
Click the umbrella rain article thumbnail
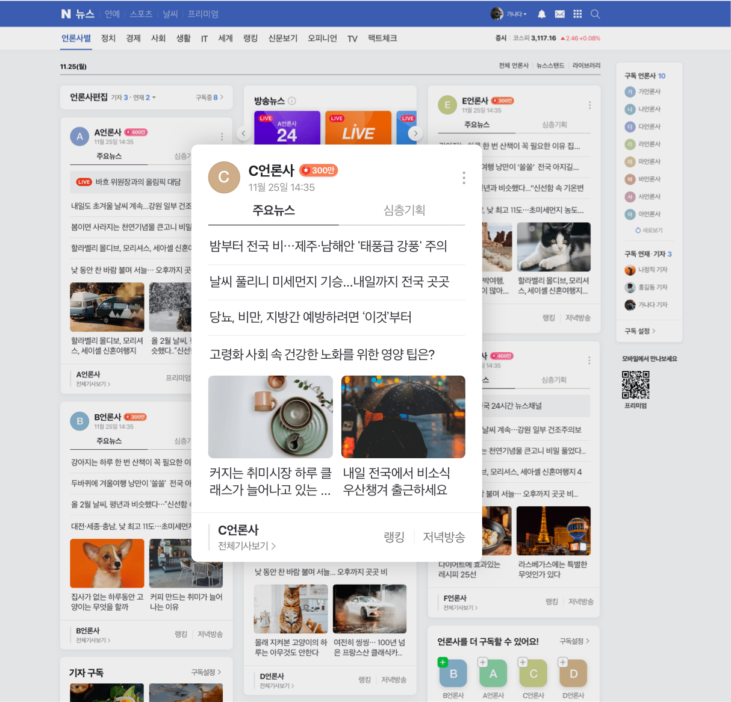tap(403, 417)
